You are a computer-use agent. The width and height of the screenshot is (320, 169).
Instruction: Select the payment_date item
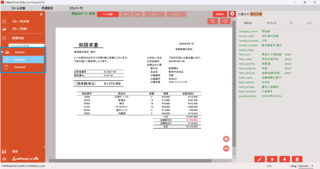click(x=247, y=96)
